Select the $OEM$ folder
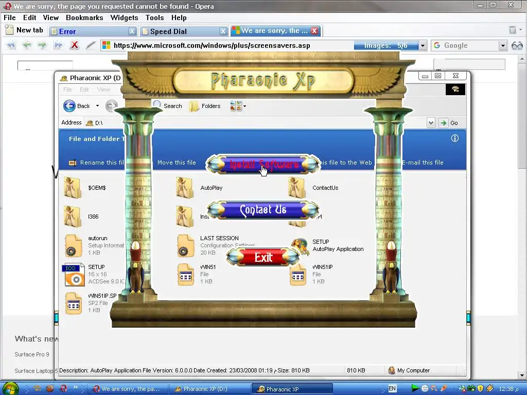This screenshot has width=527, height=395. tap(85, 188)
